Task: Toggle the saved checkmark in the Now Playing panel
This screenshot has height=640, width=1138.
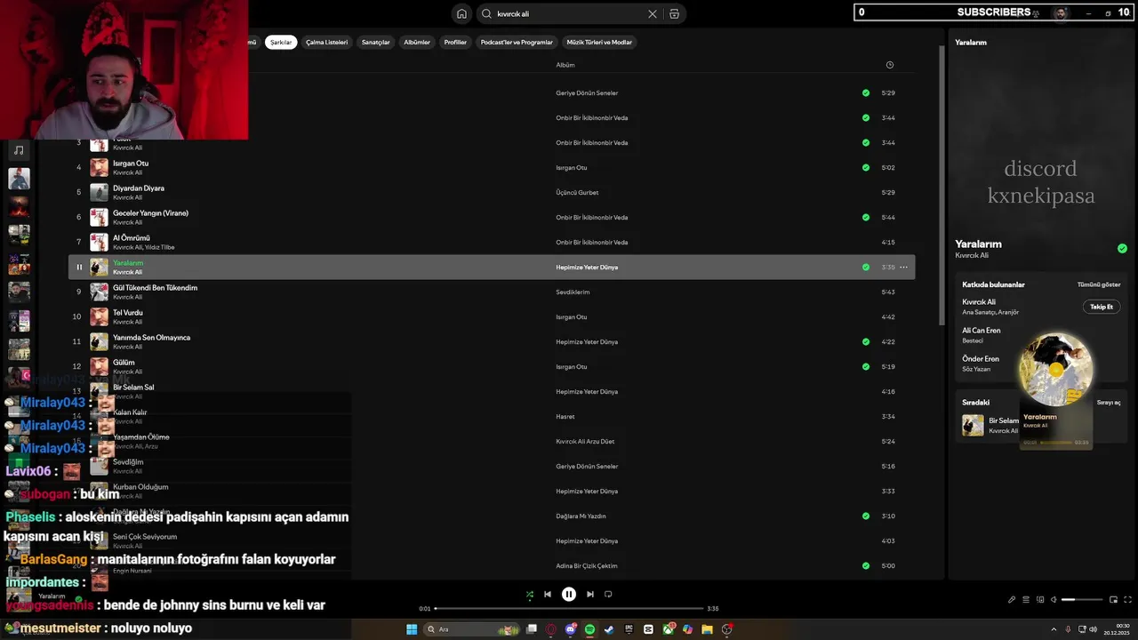Action: tap(1122, 249)
